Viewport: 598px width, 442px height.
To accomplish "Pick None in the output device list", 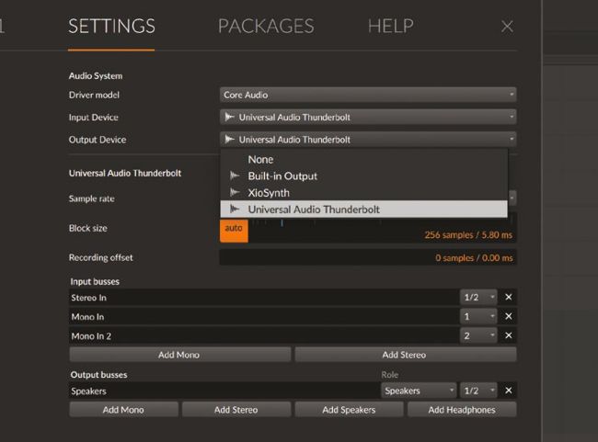I will (x=260, y=159).
